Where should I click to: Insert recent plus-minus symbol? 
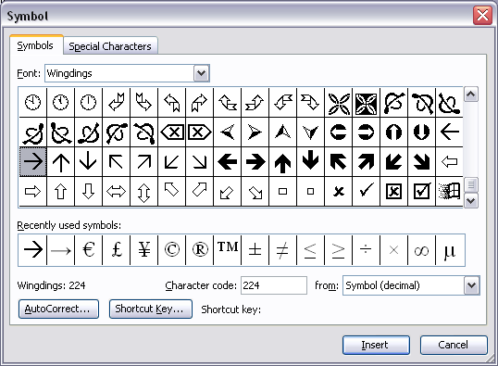[255, 250]
